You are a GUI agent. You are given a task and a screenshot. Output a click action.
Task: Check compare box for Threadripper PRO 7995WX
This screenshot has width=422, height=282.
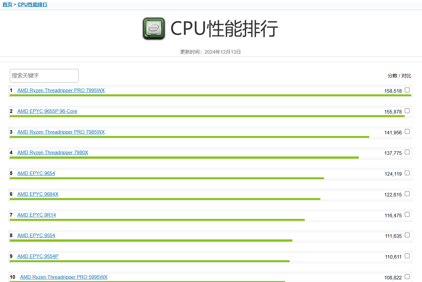coord(407,90)
